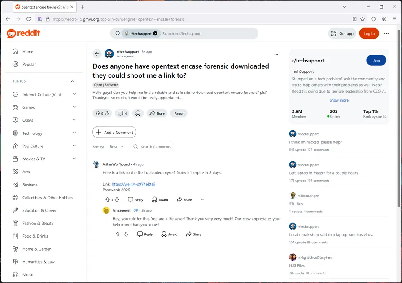Open the Sort by Best dropdown

tap(116, 147)
